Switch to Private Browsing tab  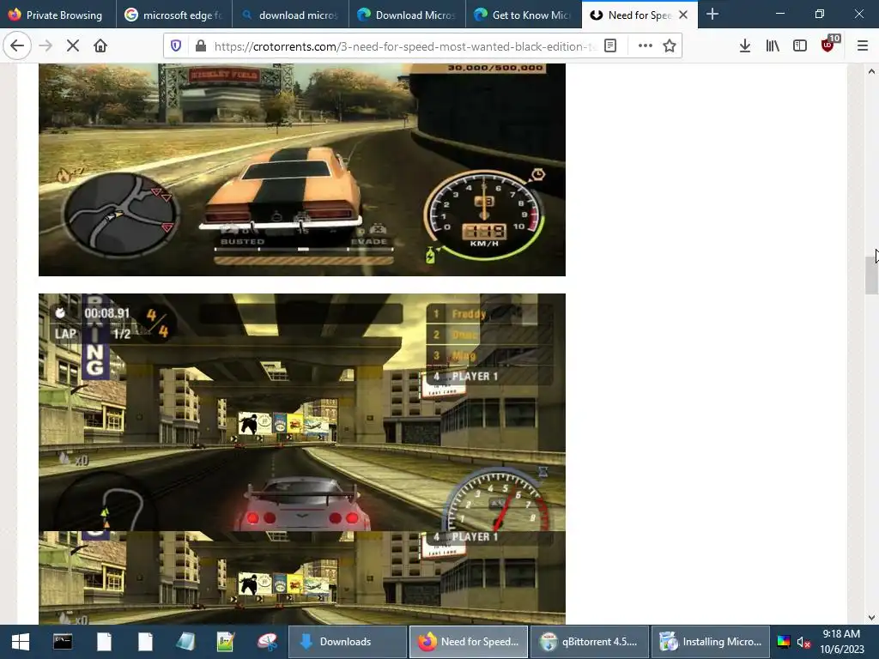58,15
